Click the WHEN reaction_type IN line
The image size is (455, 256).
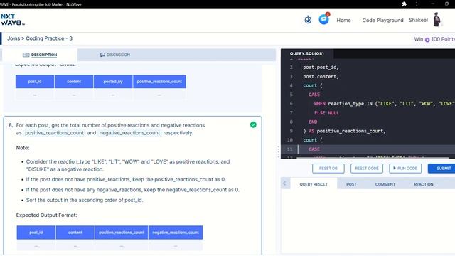pyautogui.click(x=384, y=104)
